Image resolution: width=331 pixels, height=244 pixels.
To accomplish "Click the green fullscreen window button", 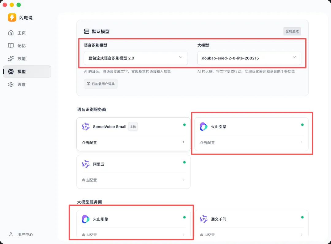I will pos(19,5).
